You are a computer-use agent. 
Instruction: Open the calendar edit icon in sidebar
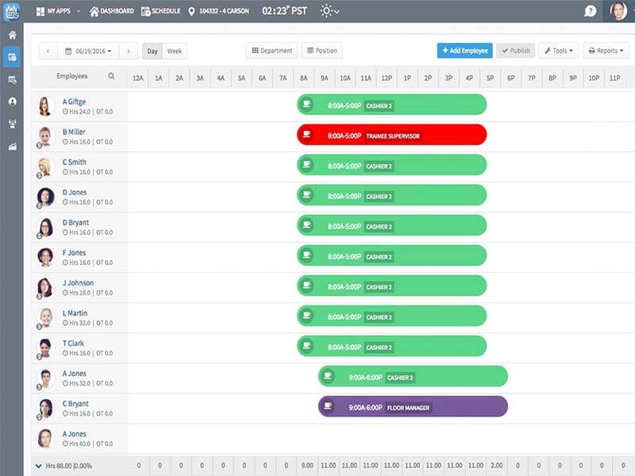[x=12, y=79]
